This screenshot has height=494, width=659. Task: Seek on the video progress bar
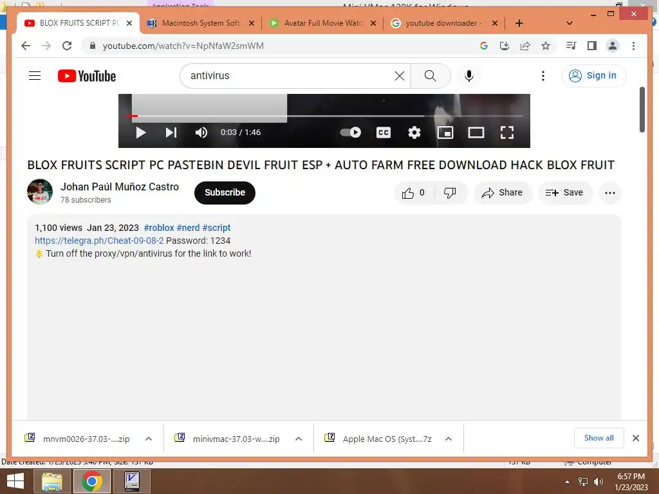pos(324,116)
